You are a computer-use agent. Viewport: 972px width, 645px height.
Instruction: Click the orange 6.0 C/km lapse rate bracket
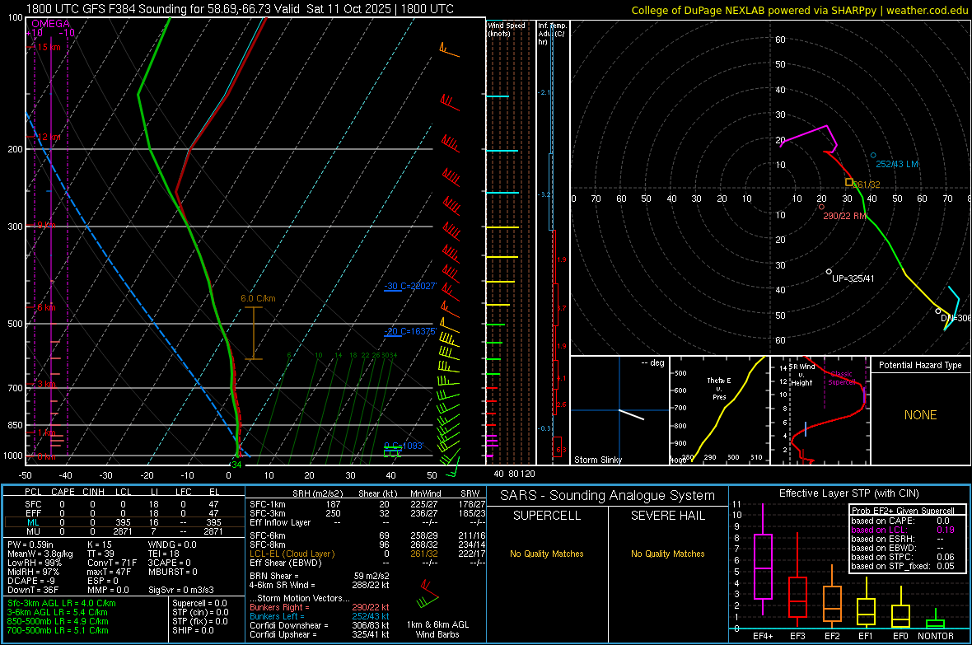(x=254, y=333)
